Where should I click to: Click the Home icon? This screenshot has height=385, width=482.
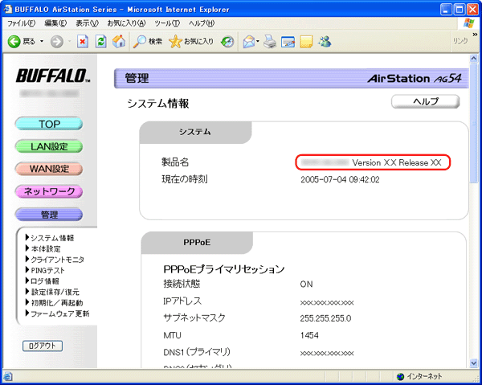(119, 42)
